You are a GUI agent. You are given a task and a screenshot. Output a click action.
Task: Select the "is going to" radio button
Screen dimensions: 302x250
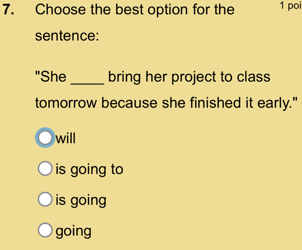(45, 169)
